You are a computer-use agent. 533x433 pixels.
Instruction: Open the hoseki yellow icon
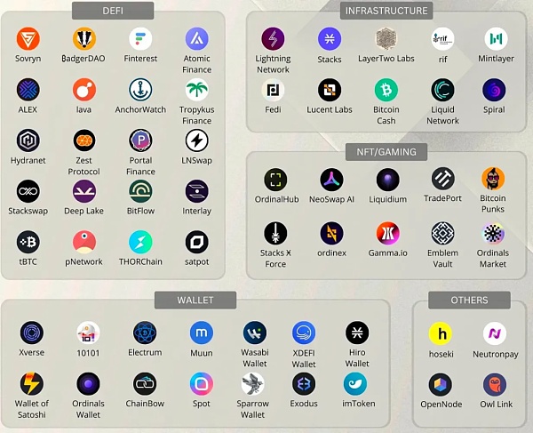pyautogui.click(x=442, y=333)
